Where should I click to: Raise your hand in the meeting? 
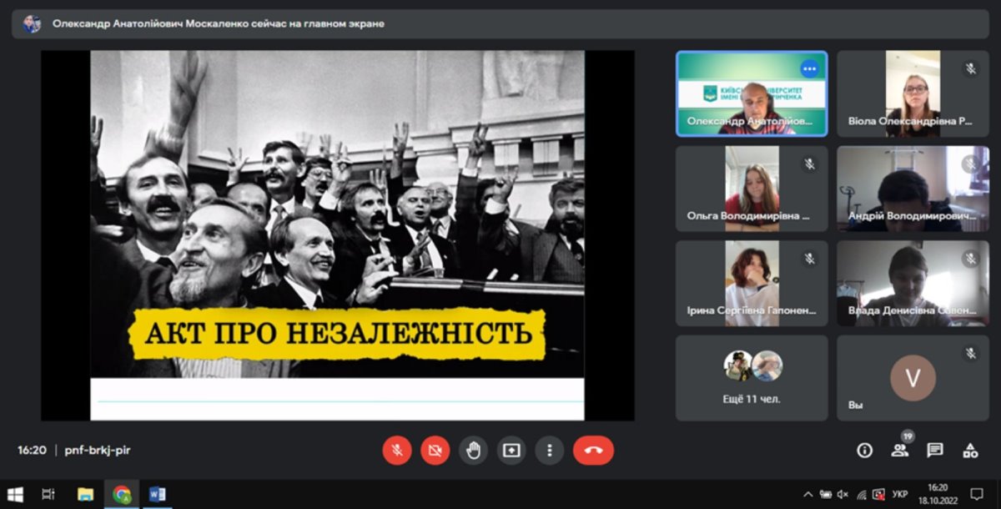click(473, 451)
